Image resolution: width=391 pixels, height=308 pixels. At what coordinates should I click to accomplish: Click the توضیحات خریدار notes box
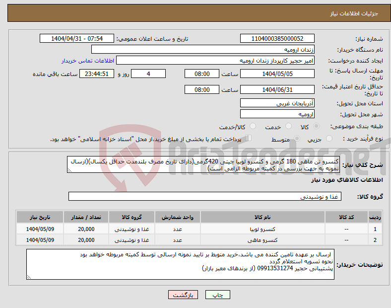(x=180, y=264)
